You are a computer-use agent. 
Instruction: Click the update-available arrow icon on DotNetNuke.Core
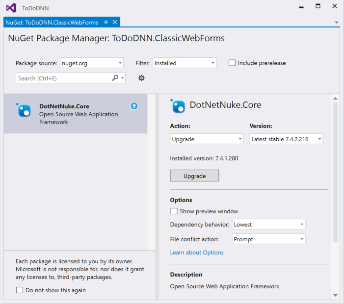(x=134, y=106)
